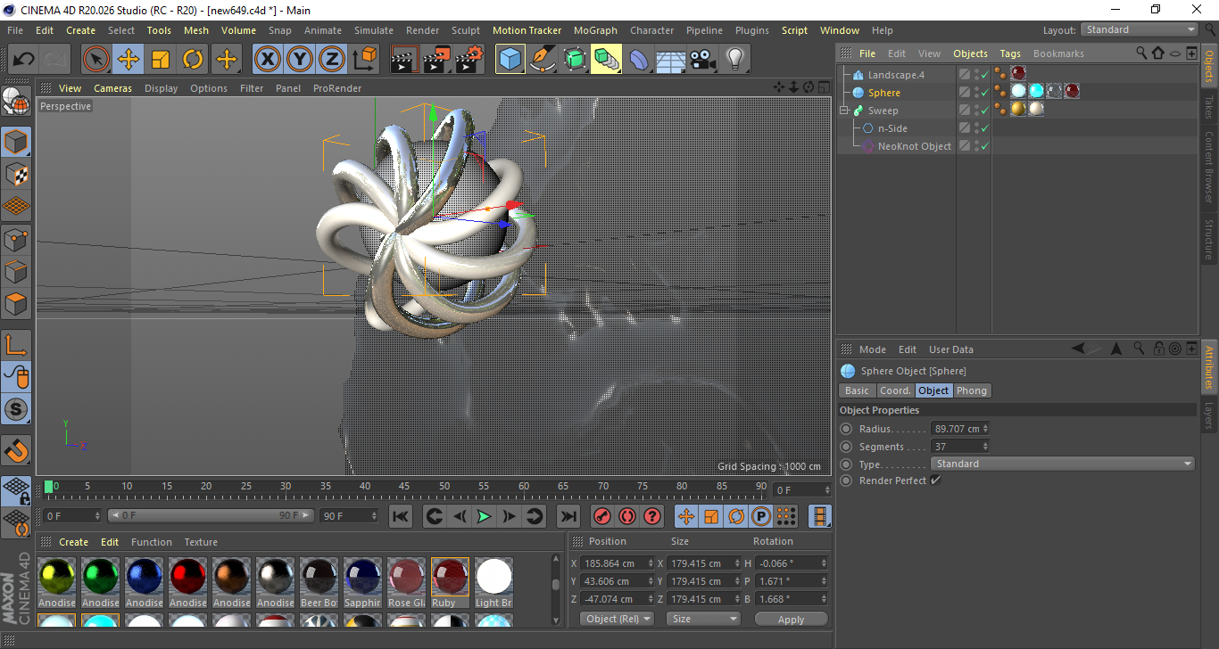
Task: Select Texture mode icon
Action: [x=16, y=174]
